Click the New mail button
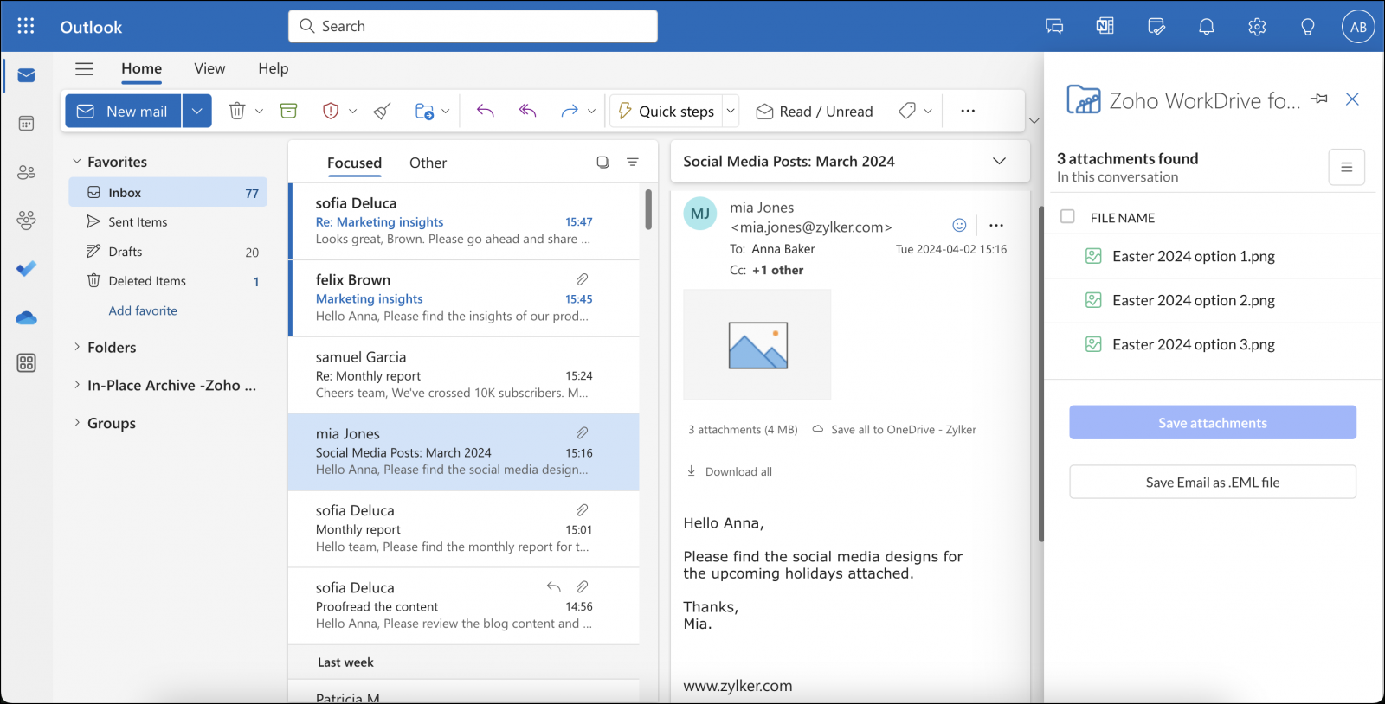 [x=123, y=111]
